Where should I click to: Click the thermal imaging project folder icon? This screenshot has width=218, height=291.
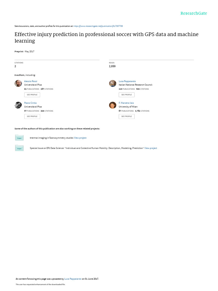pos(19,138)
